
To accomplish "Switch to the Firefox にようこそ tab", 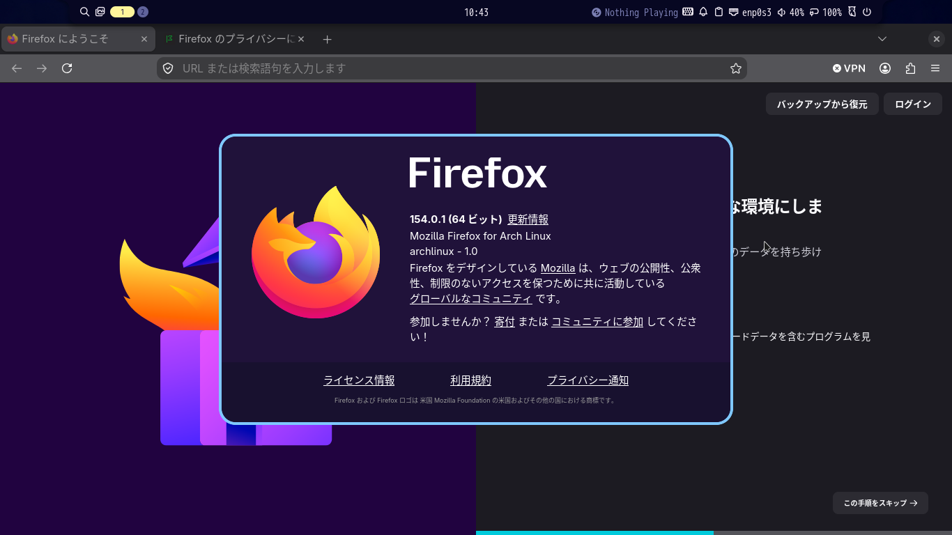I will [78, 39].
